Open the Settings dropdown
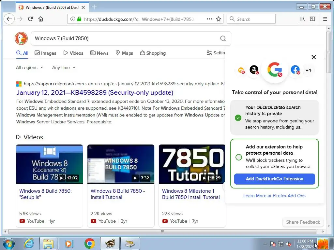334x250 pixels. click(x=216, y=53)
